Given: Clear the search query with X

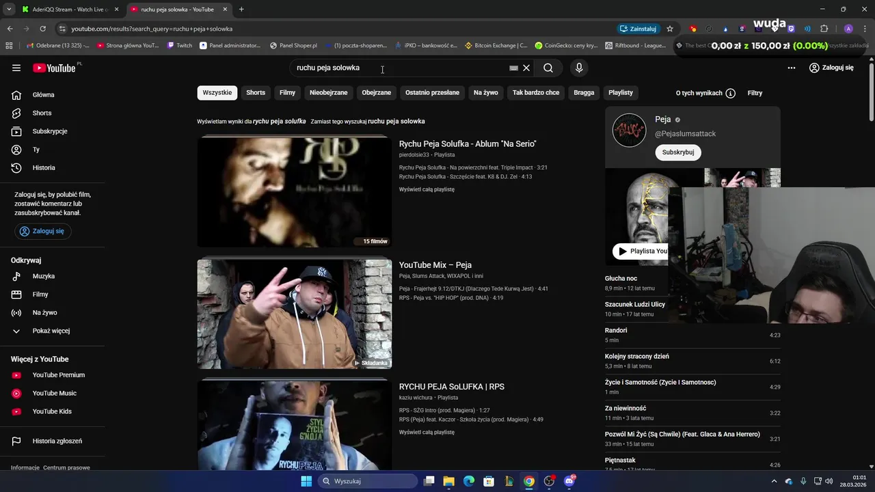Looking at the screenshot, I should pyautogui.click(x=526, y=68).
